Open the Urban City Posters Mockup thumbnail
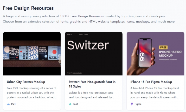 [32, 54]
